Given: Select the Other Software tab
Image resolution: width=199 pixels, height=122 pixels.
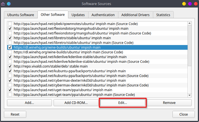Looking at the screenshot, I should click(x=53, y=14).
